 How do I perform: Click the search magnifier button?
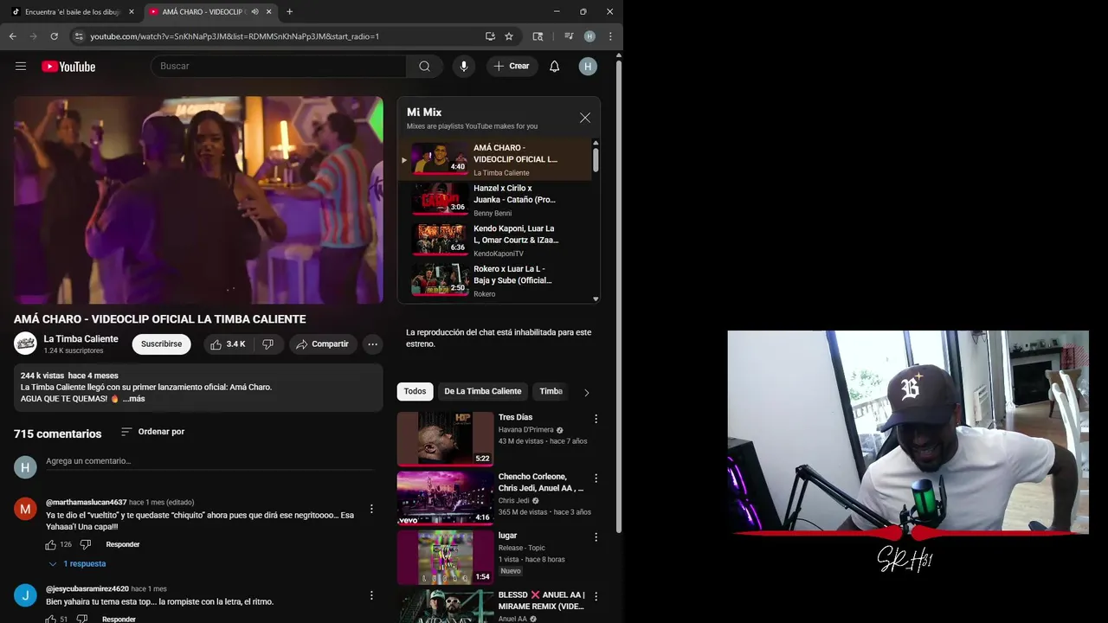pyautogui.click(x=424, y=66)
